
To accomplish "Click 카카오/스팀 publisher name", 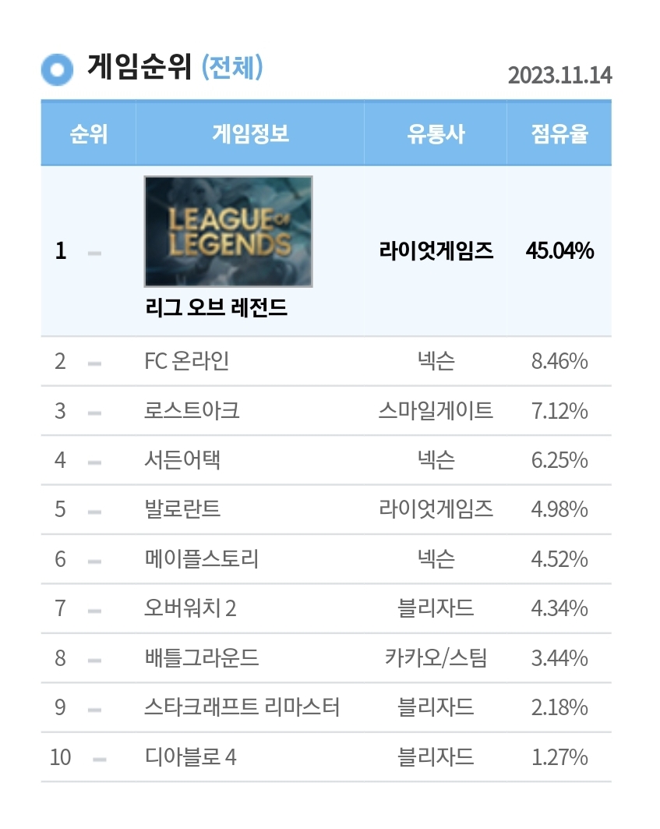I will point(436,658).
